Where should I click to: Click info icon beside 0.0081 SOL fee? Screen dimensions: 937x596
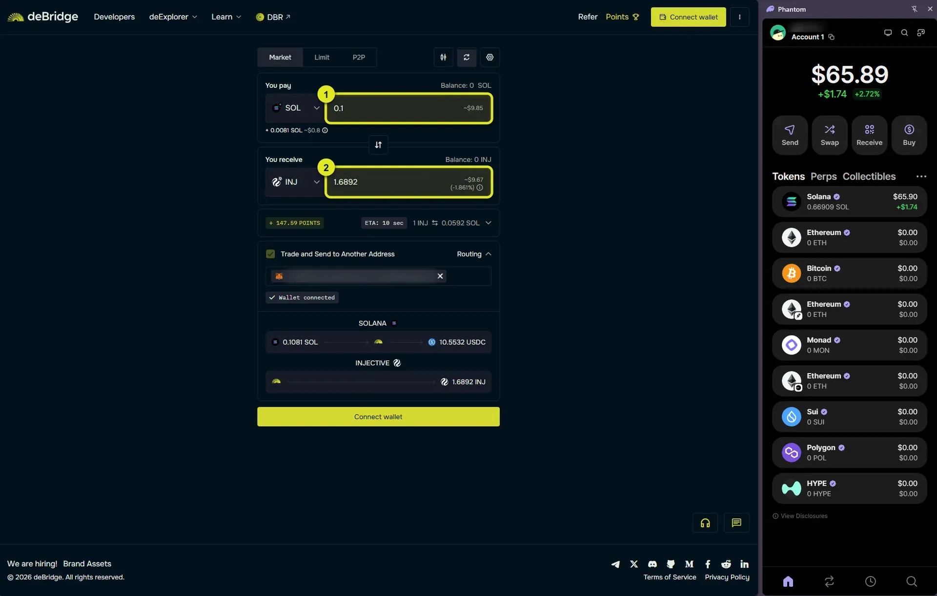click(325, 130)
